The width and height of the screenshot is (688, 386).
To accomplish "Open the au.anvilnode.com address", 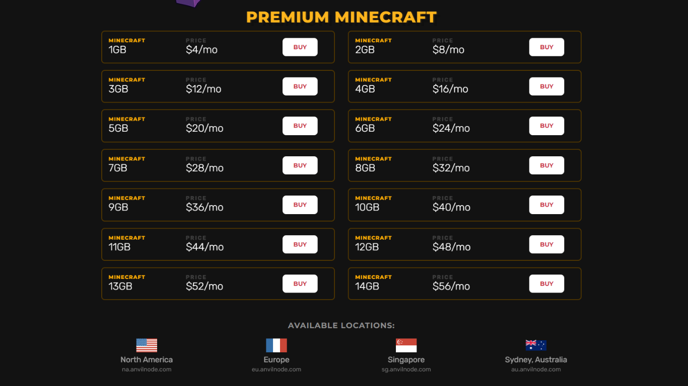I will point(536,369).
